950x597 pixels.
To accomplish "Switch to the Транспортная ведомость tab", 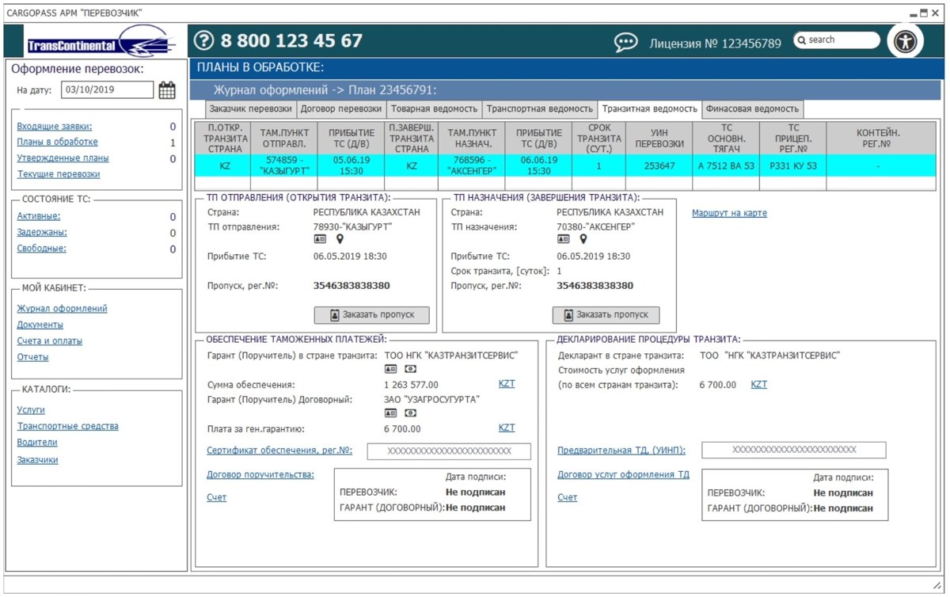I will click(539, 109).
